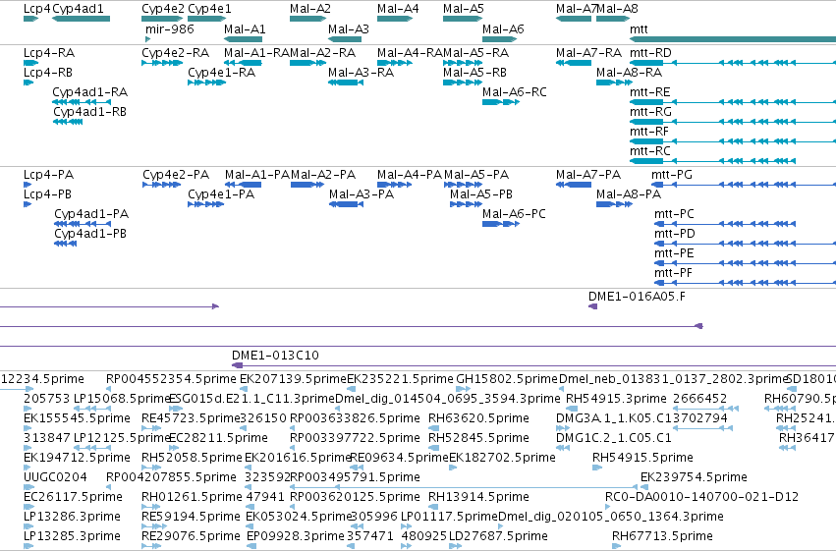Open the mtt-PD protein label
The height and width of the screenshot is (551, 836).
(675, 234)
